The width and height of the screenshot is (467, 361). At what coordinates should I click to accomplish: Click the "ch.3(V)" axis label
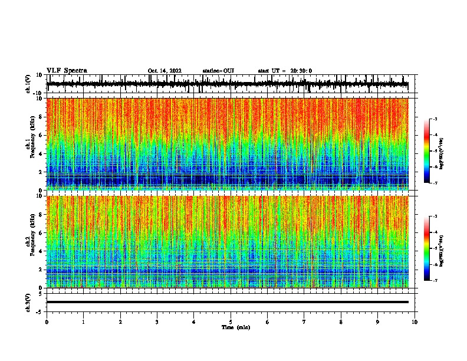point(28,303)
